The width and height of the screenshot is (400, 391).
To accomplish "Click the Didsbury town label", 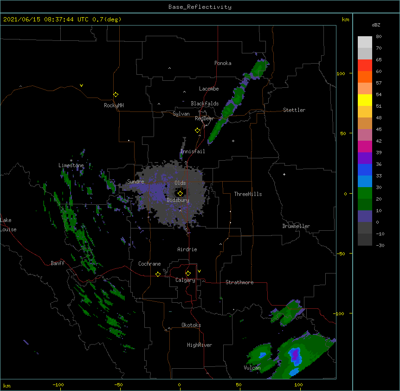I will click(x=178, y=200).
